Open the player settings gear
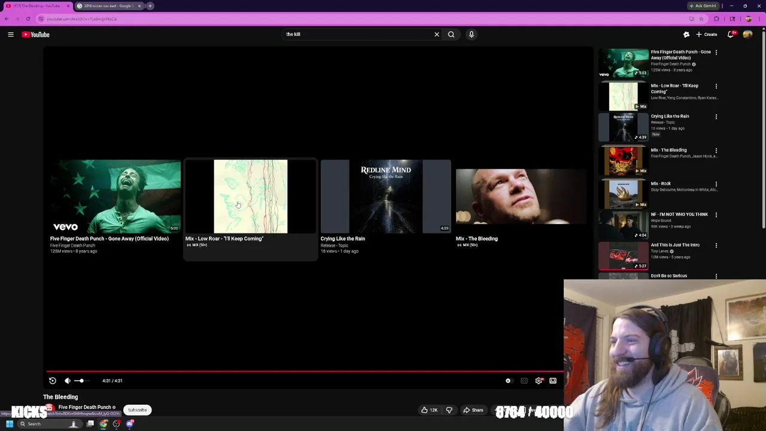The image size is (766, 431). point(539,381)
